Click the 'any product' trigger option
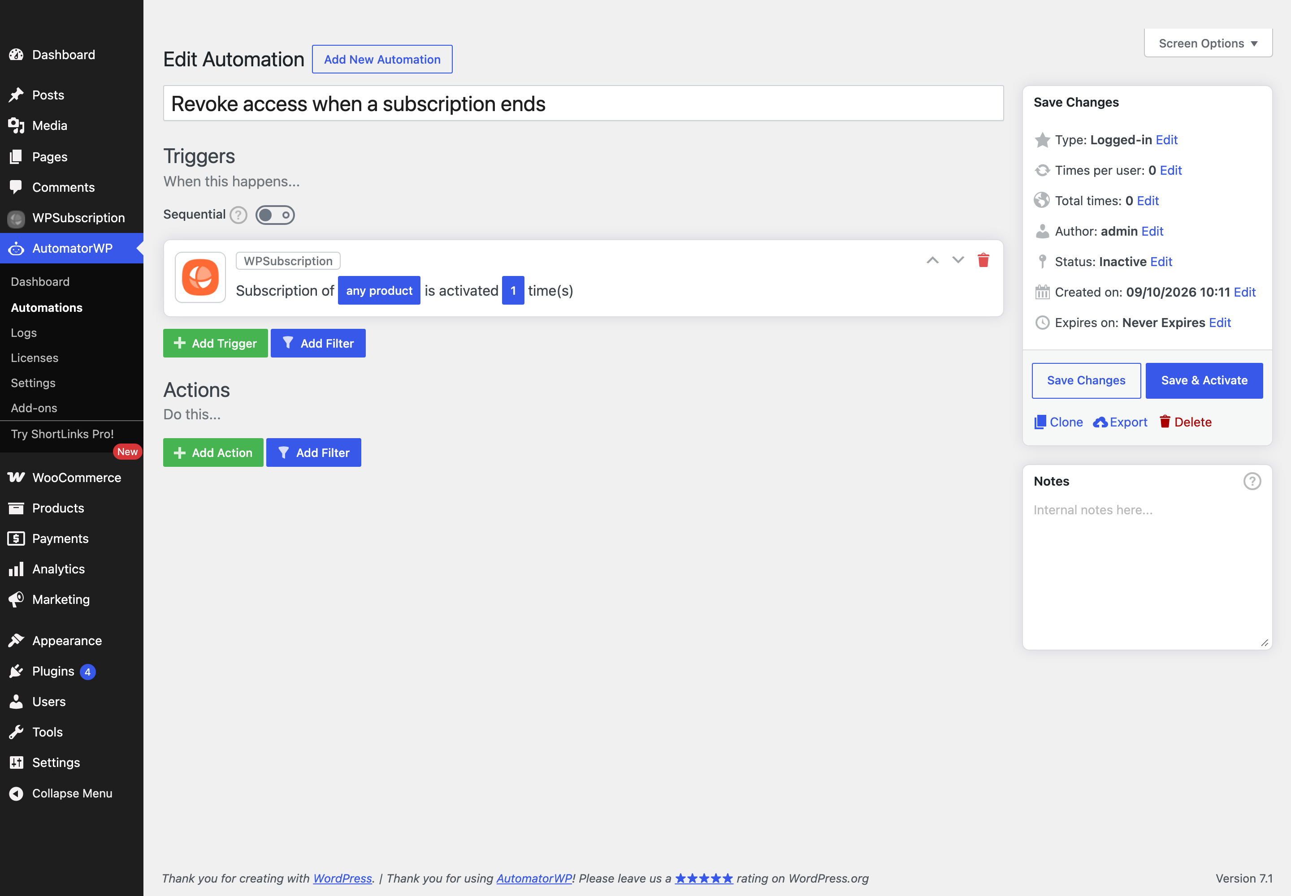The width and height of the screenshot is (1291, 896). click(x=379, y=291)
